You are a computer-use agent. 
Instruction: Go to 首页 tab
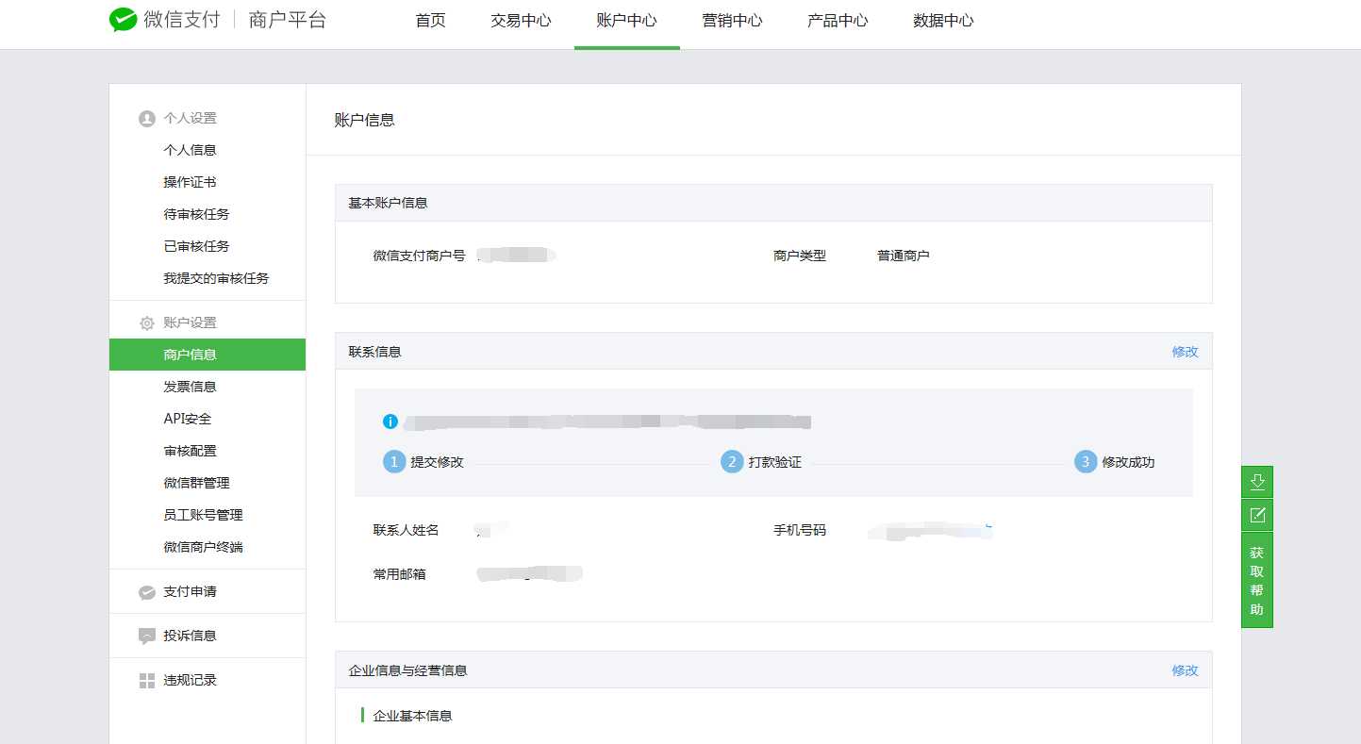(x=431, y=21)
